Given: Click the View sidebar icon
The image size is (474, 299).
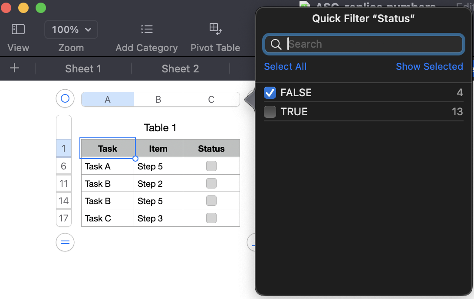Looking at the screenshot, I should point(18,29).
